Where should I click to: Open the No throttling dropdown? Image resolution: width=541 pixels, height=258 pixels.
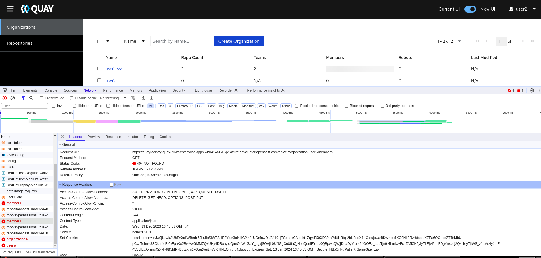click(x=113, y=98)
